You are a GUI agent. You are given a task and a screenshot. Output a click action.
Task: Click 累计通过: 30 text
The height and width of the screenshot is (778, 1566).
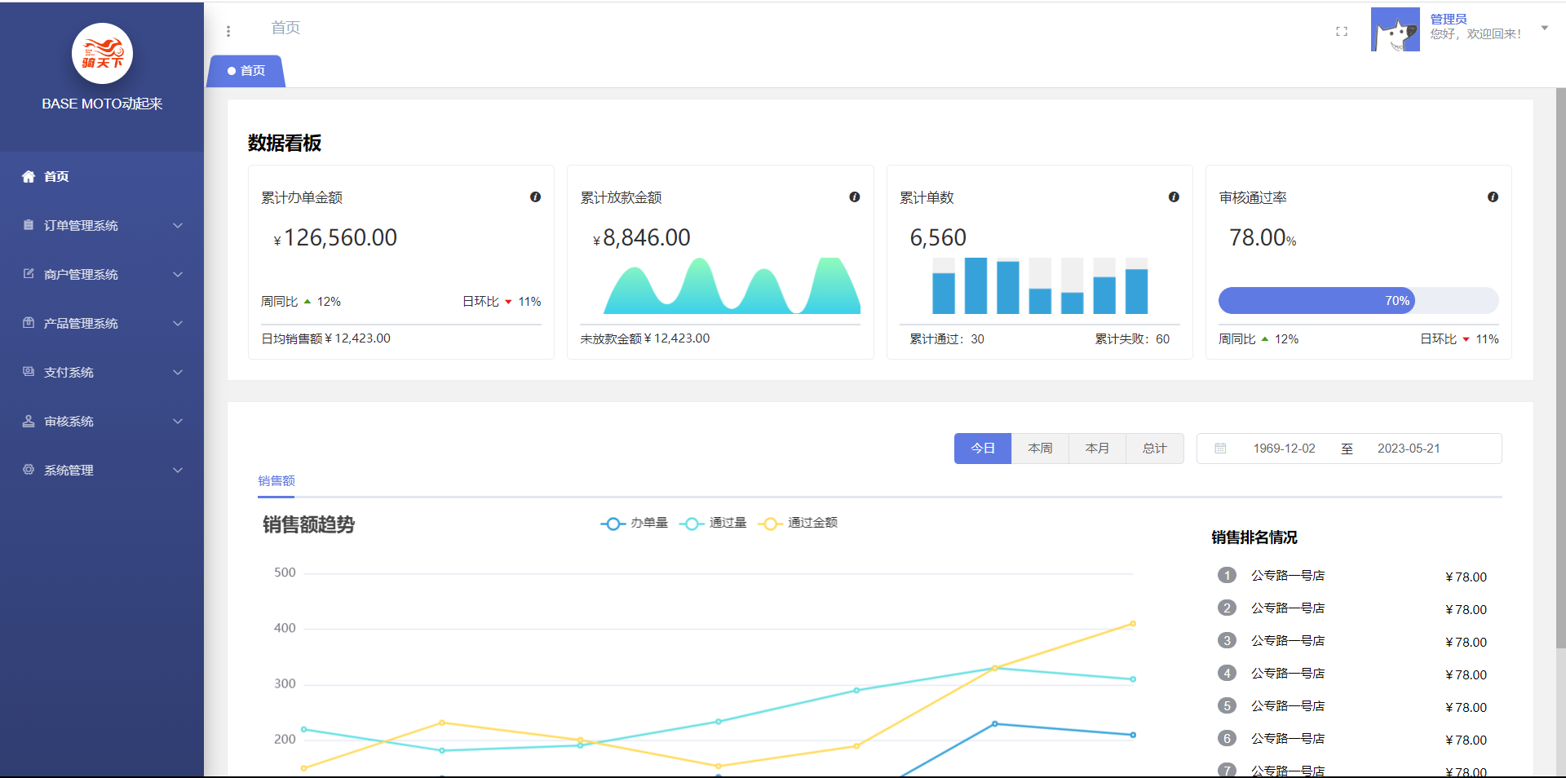coord(947,339)
